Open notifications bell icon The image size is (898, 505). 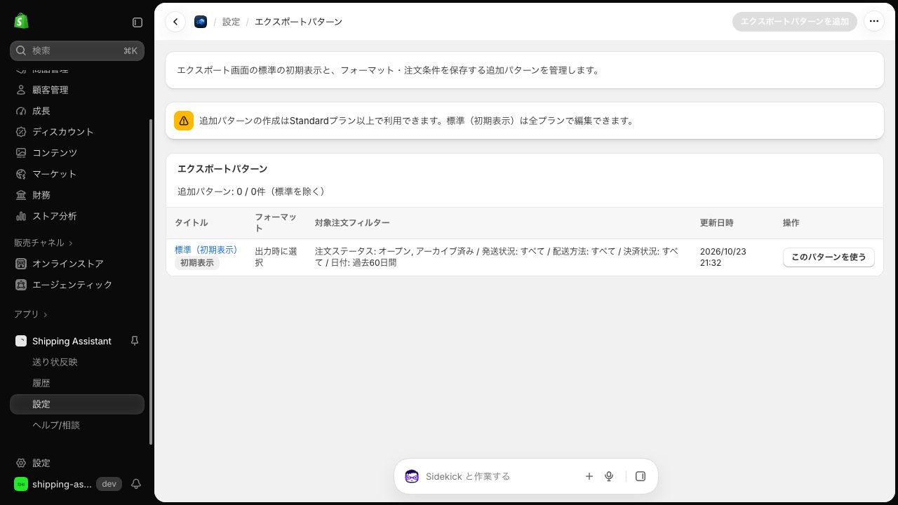point(136,484)
